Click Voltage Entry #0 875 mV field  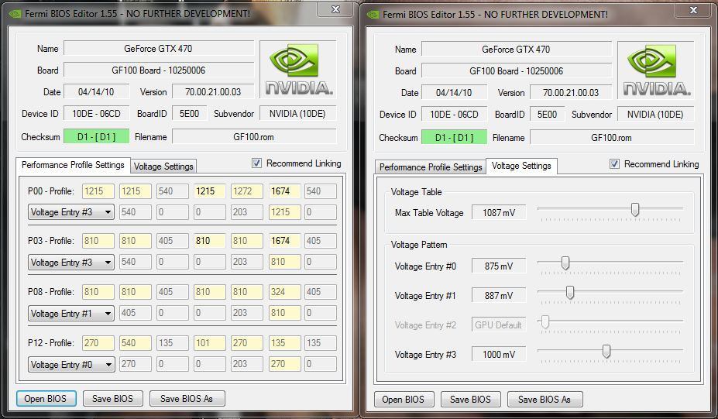499,266
